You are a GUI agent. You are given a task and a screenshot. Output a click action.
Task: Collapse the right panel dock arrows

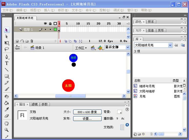(x=185, y=15)
